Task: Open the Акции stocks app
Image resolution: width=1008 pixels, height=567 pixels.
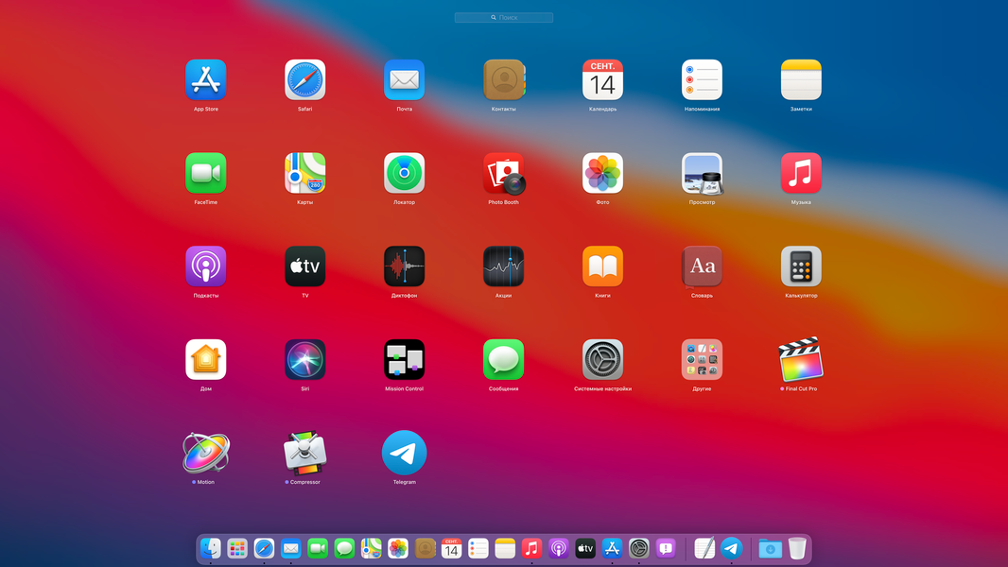Action: (x=503, y=266)
